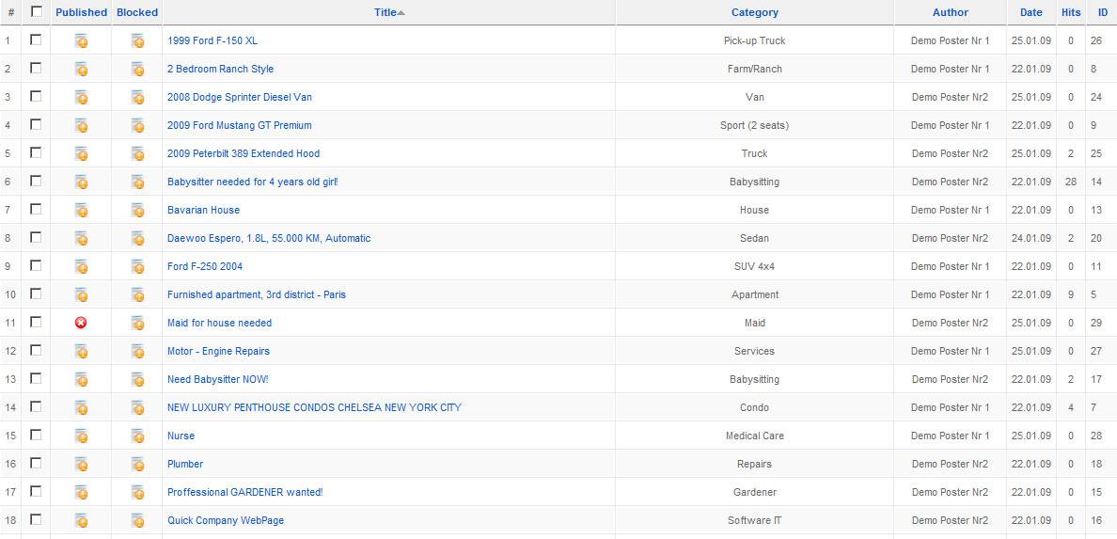
Task: Click published icon for Quick Company WebPage
Action: click(x=81, y=521)
